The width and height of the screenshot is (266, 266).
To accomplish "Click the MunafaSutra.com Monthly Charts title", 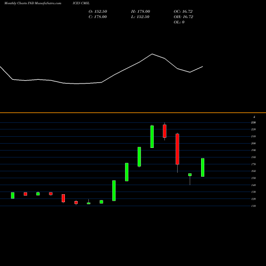I will (32, 3).
